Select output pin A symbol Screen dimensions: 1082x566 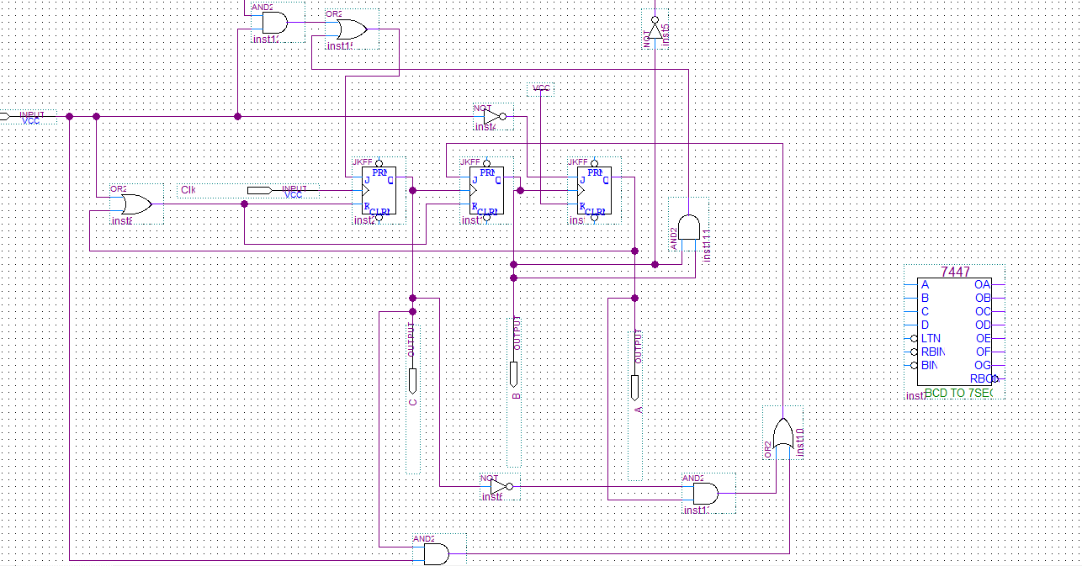point(634,387)
